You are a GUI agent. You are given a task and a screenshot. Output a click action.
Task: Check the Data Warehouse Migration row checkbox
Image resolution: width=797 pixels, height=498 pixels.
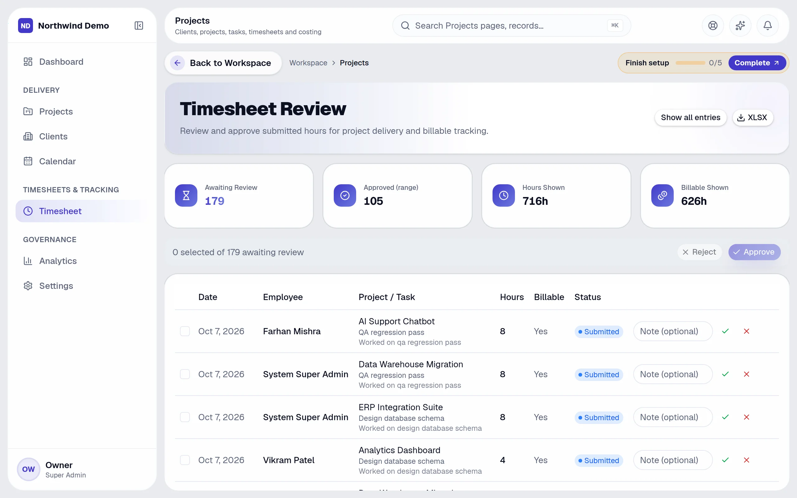click(x=185, y=374)
